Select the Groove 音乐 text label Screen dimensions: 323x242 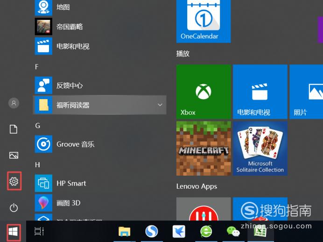coord(76,144)
